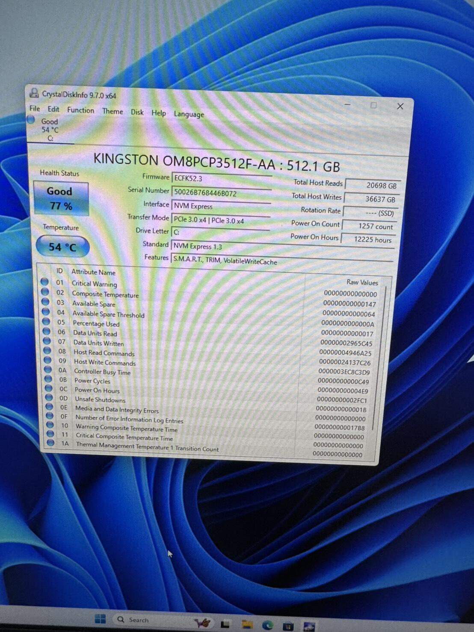Click the Power On Count value 1257 count
Screen dimensions: 474x632
tap(370, 226)
